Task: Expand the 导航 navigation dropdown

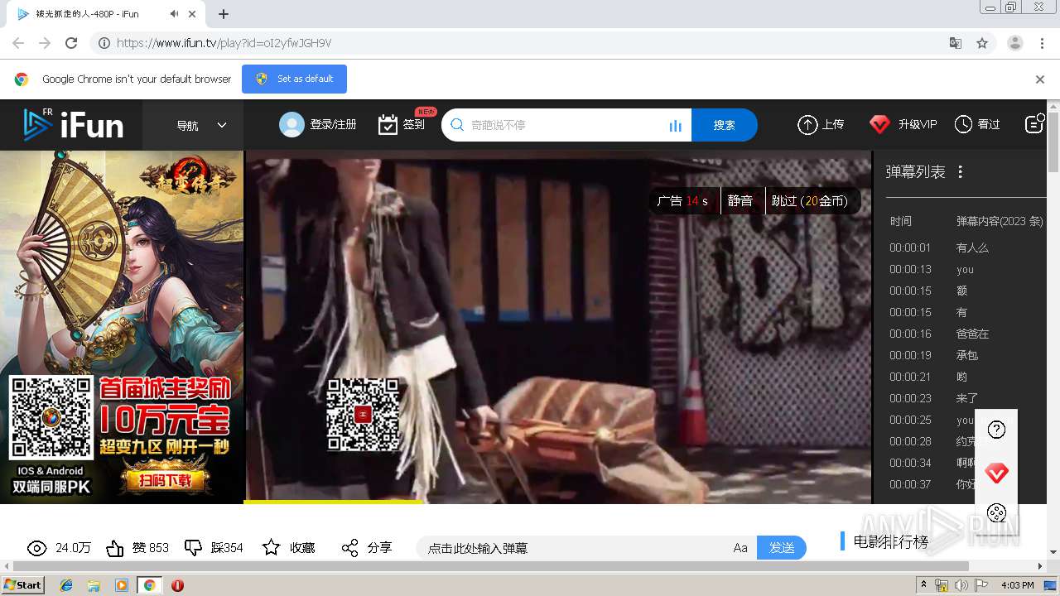Action: (x=201, y=125)
